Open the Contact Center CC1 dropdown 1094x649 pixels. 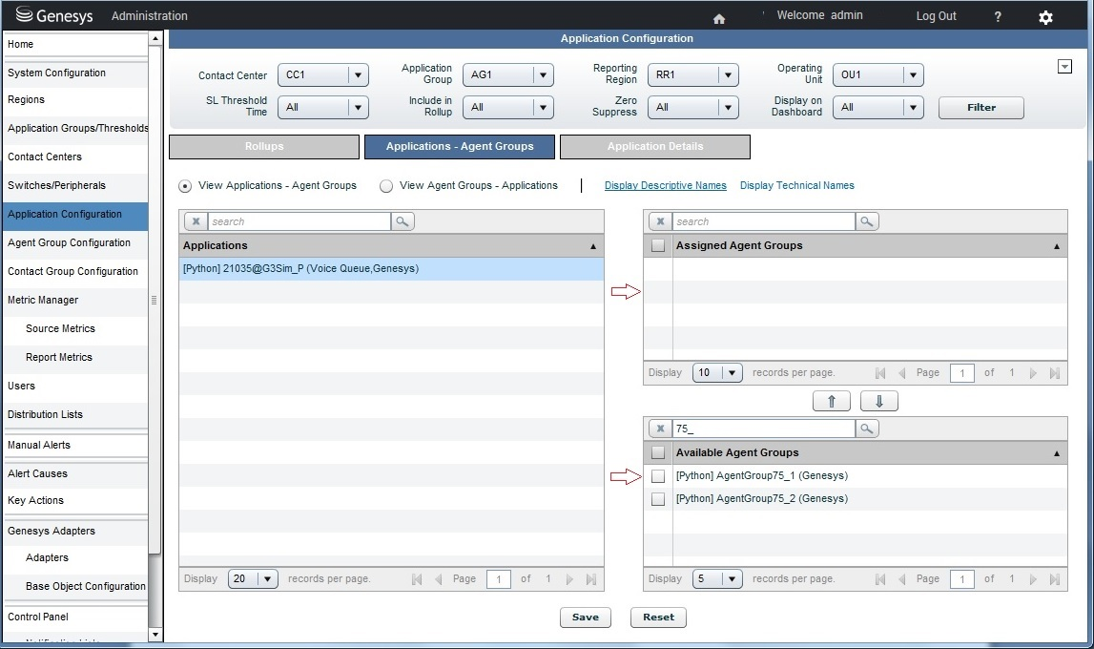323,74
